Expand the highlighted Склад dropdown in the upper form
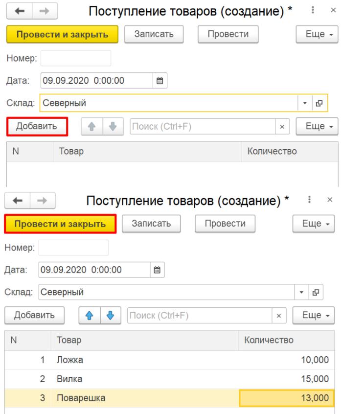Screen dimensions: 343x414 pyautogui.click(x=305, y=103)
